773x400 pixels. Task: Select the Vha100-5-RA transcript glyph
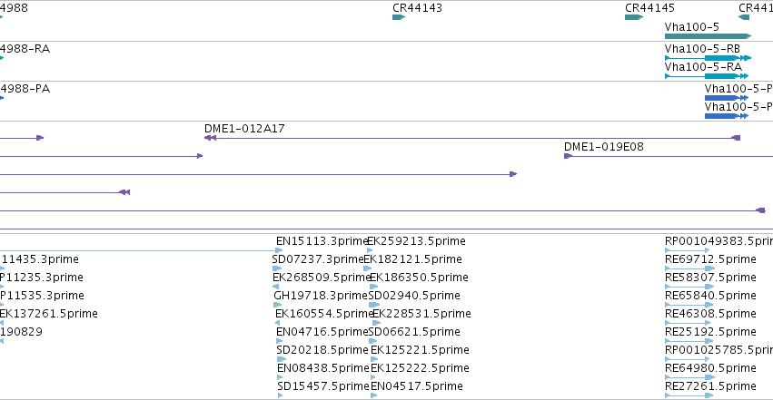(707, 76)
